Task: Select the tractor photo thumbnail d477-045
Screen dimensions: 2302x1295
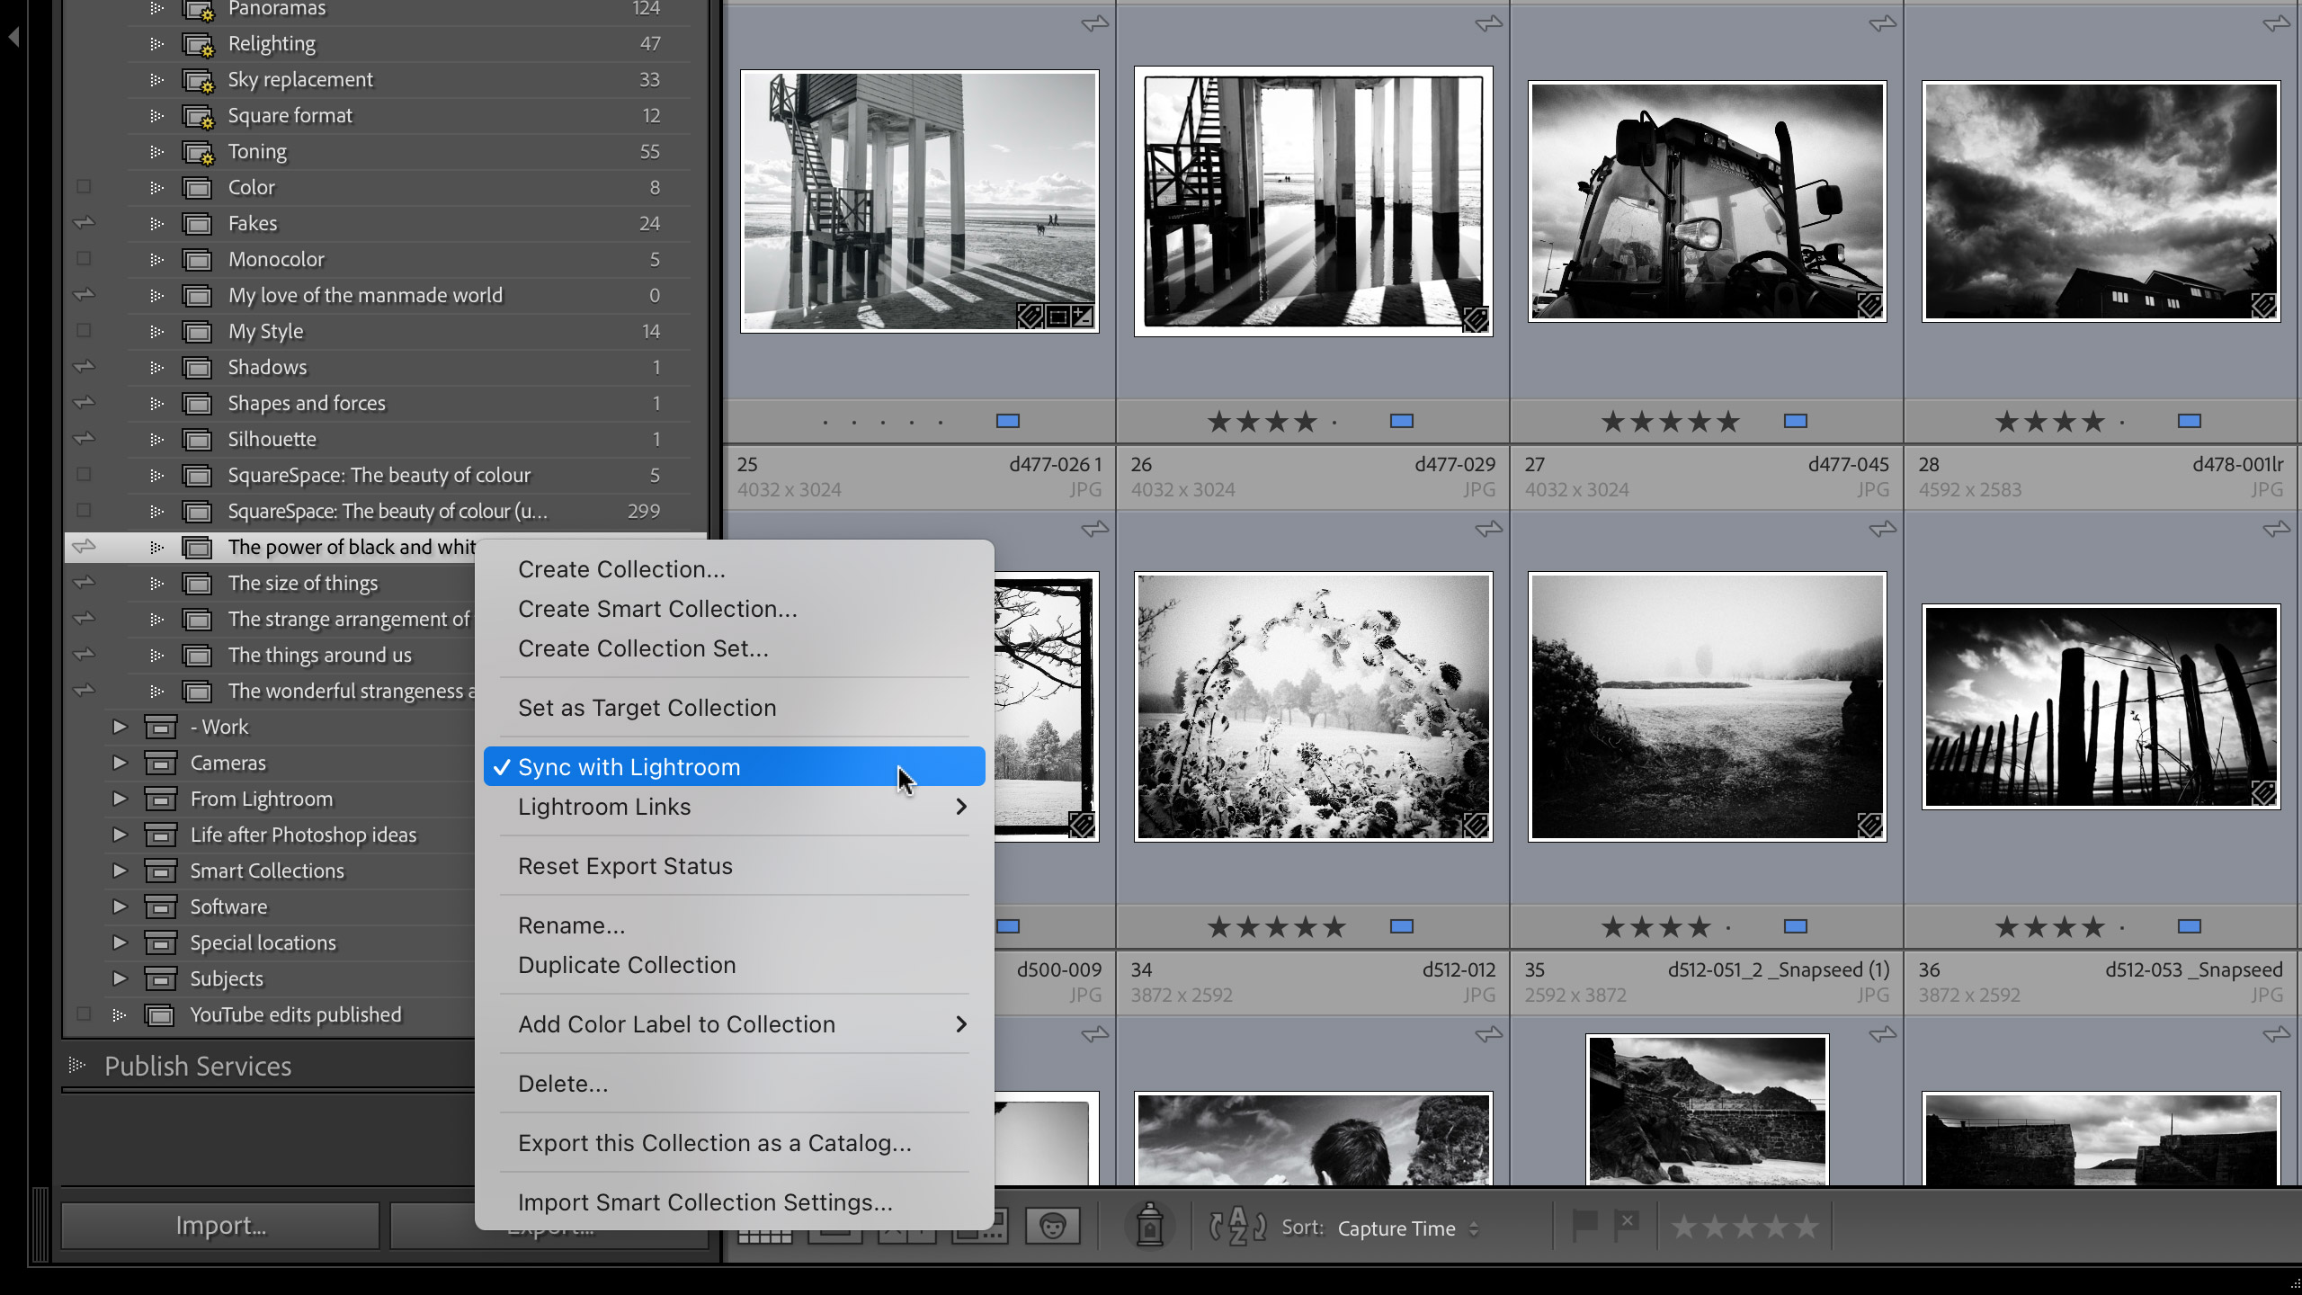Action: [1707, 201]
